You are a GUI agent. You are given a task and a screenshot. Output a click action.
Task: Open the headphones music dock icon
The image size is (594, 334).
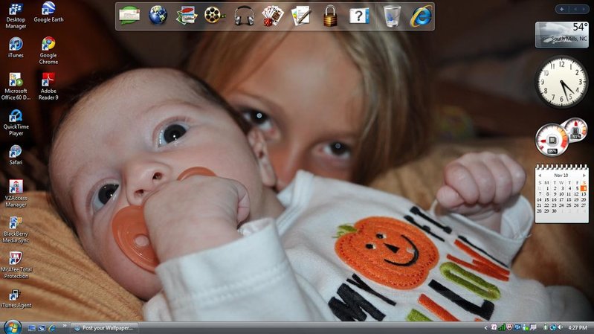click(244, 16)
